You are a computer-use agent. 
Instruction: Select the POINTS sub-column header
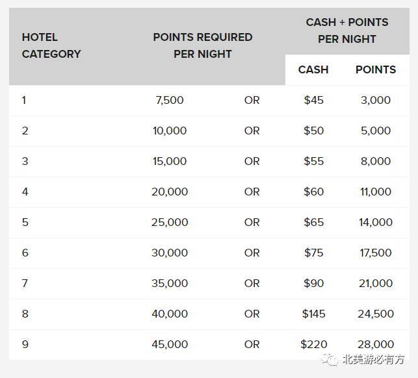point(376,69)
